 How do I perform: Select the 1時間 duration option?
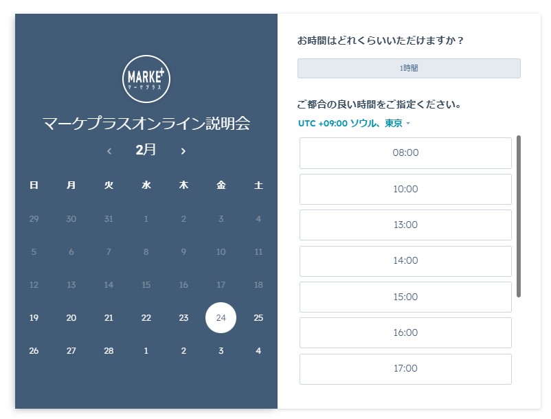[x=409, y=68]
